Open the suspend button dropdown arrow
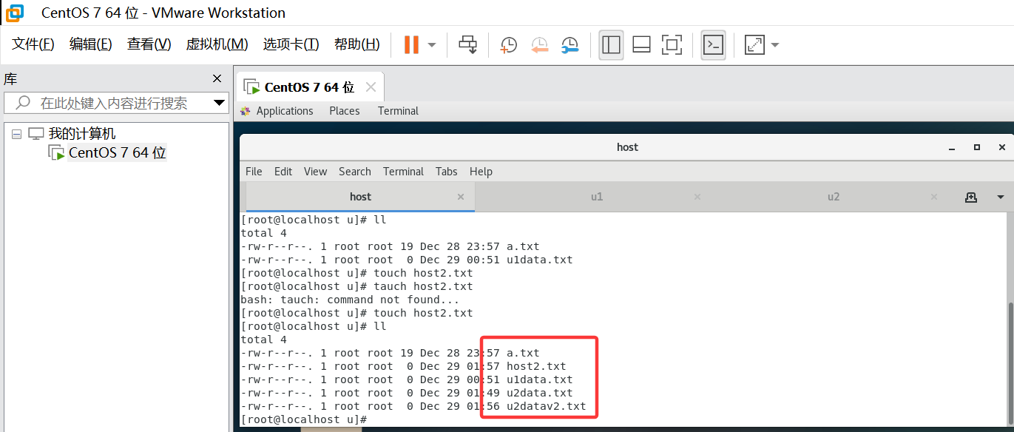This screenshot has width=1014, height=432. pyautogui.click(x=430, y=44)
